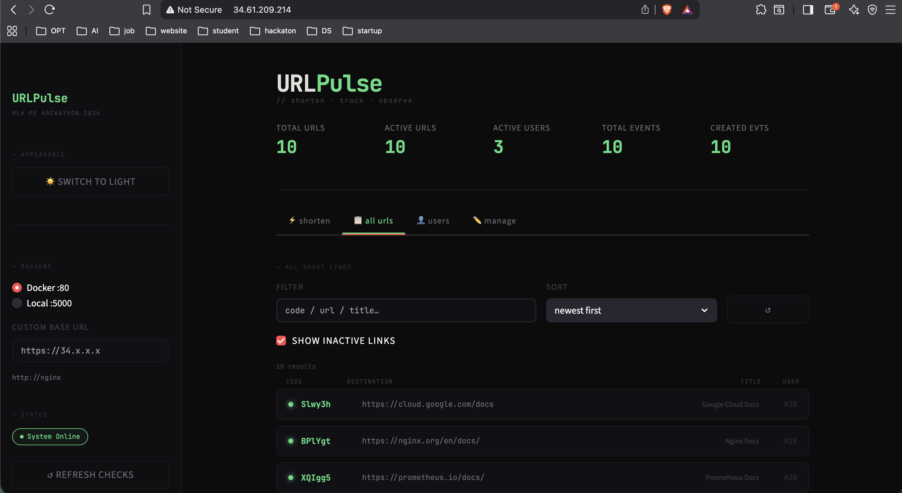Uncheck Show Inactive Links checkbox
Viewport: 902px width, 493px height.
pos(281,341)
